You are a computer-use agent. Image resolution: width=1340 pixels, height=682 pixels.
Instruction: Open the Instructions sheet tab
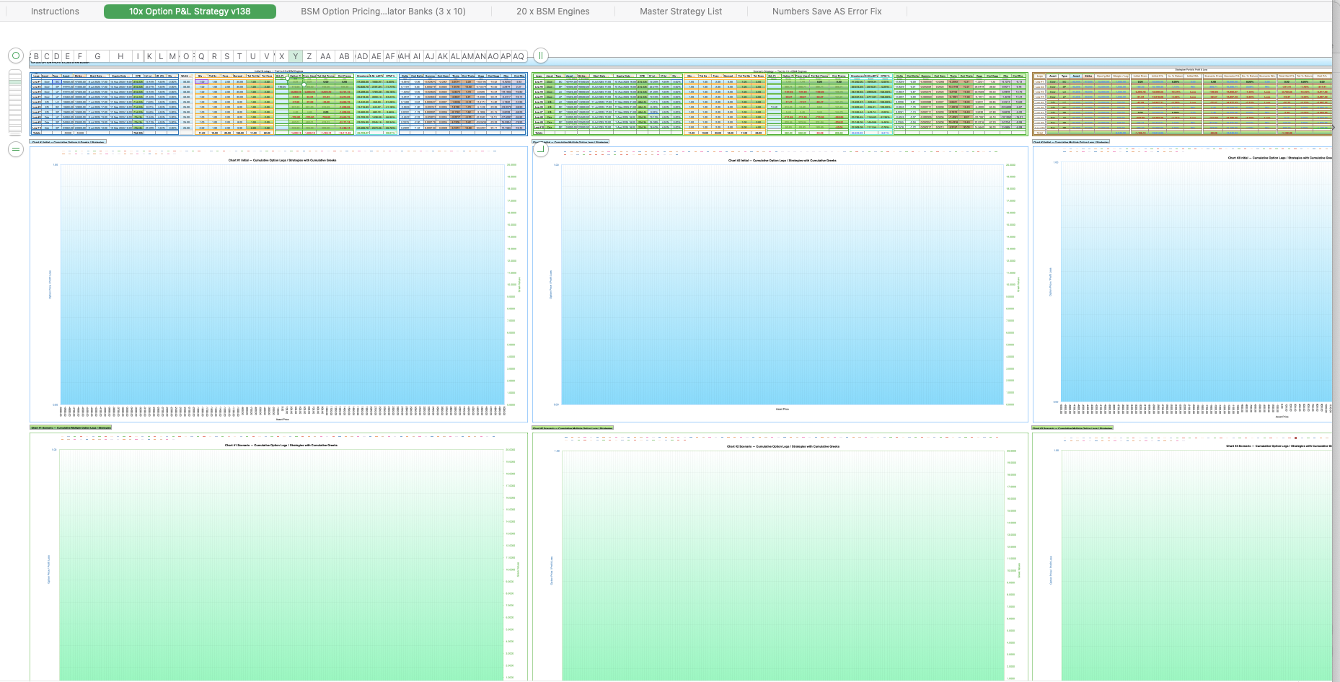pyautogui.click(x=55, y=12)
